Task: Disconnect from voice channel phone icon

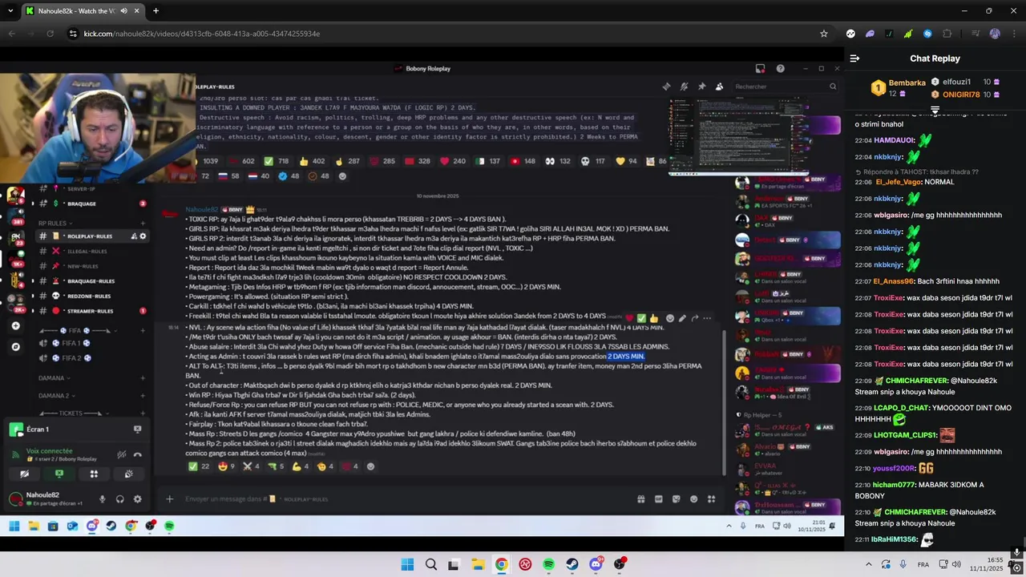Action: pyautogui.click(x=138, y=454)
